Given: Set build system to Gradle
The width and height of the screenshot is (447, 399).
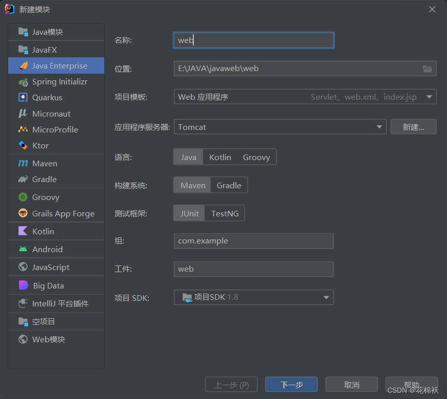Looking at the screenshot, I should point(229,185).
